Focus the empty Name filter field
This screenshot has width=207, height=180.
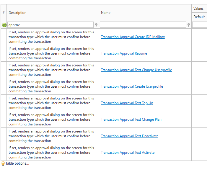143,25
